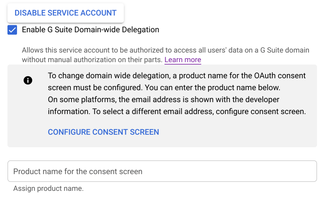
Task: Click the checkmark icon inside the blue checkbox
Action: (12, 30)
